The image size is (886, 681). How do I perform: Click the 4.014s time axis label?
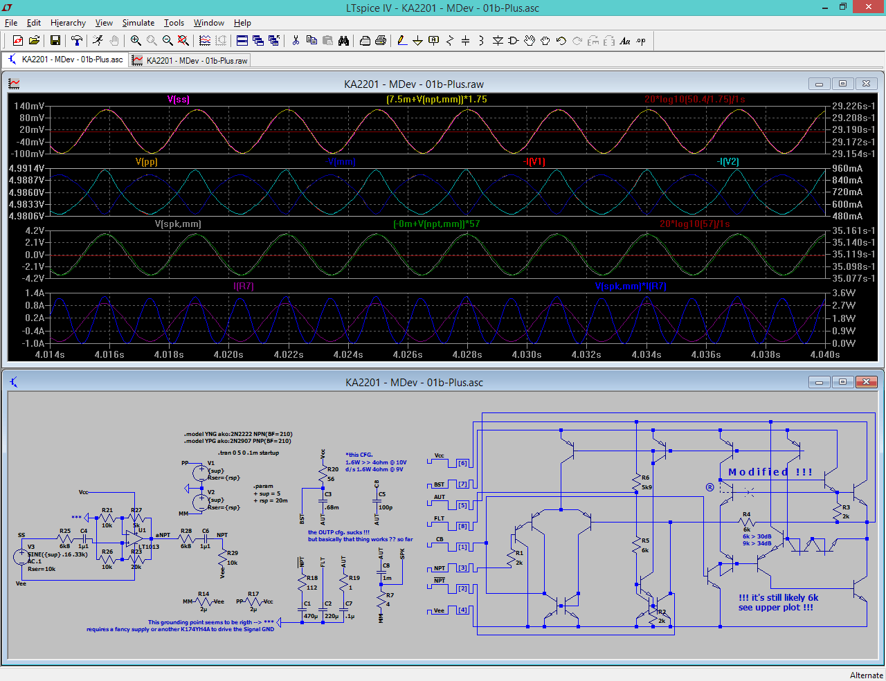click(x=50, y=354)
